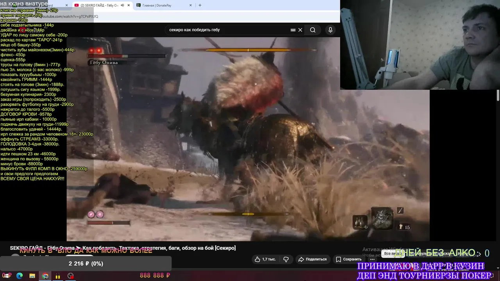Open a new browser tab with plus
The width and height of the screenshot is (500, 281).
tap(200, 5)
